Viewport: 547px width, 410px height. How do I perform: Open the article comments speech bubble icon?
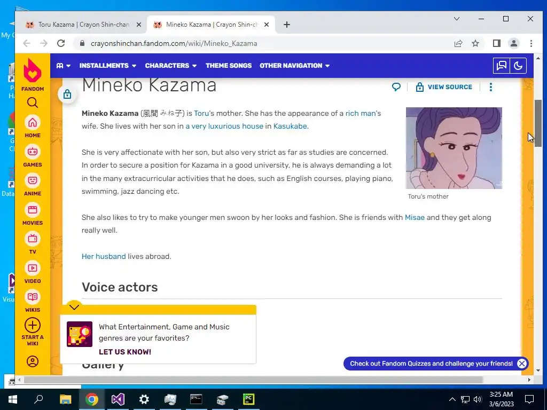pos(396,87)
